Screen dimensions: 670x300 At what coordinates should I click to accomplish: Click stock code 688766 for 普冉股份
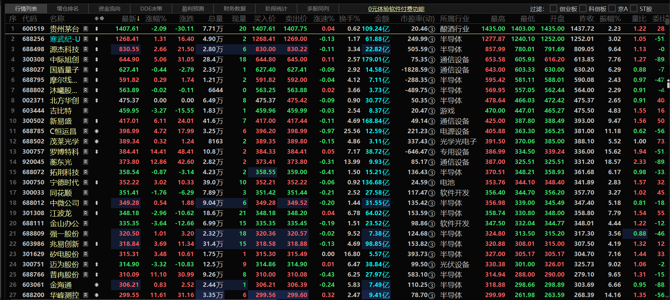[x=33, y=274]
